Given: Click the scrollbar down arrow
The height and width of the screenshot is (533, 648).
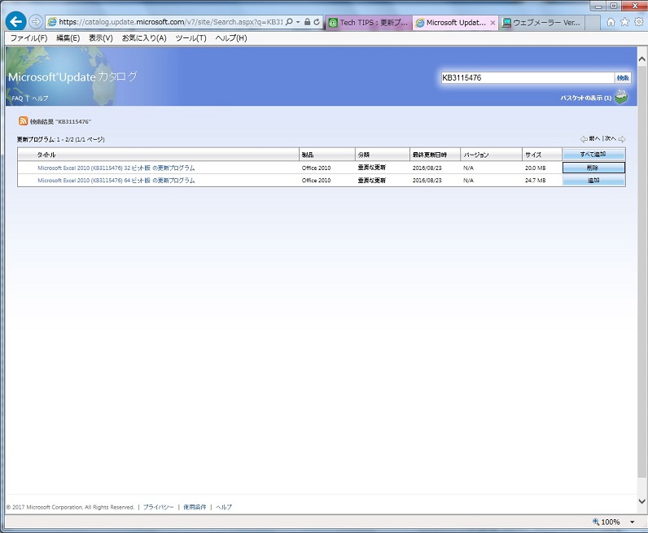Looking at the screenshot, I should coord(642,501).
